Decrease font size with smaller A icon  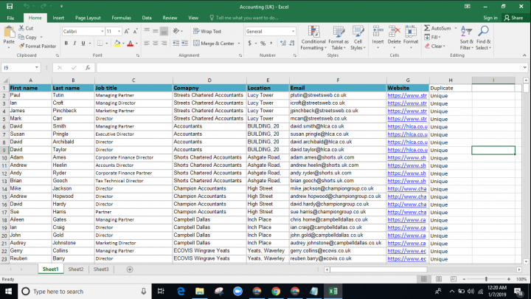(135, 31)
